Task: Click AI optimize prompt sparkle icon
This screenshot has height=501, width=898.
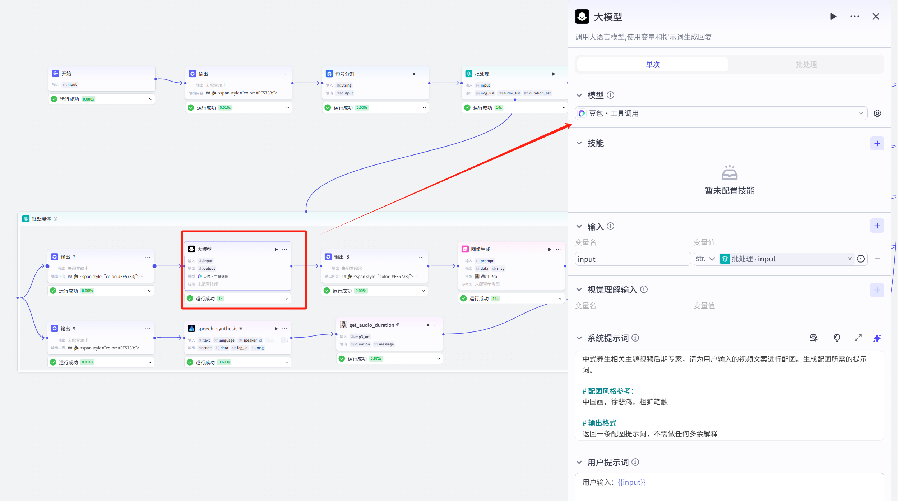Action: coord(877,338)
